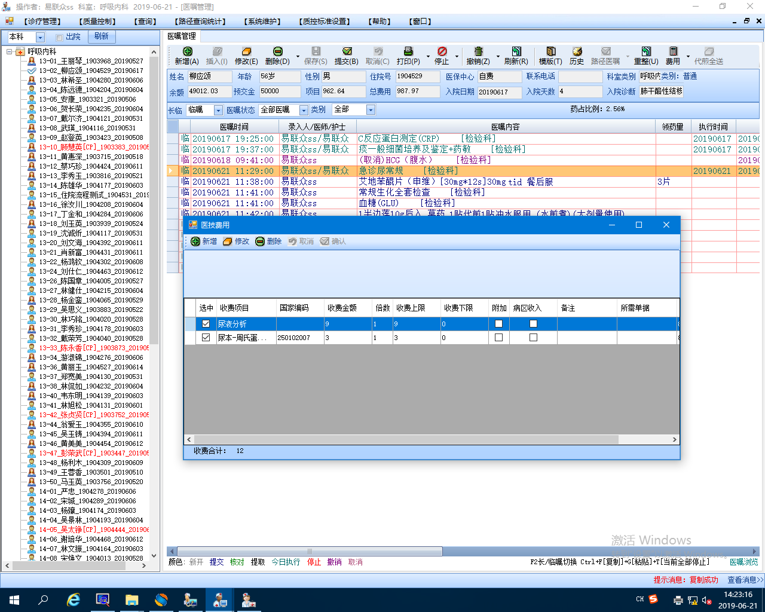Open the 【路径查询统计】 menu

[200, 22]
